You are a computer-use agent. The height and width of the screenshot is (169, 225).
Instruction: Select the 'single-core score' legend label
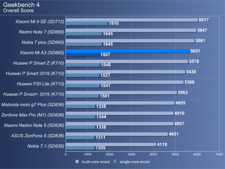(135, 162)
